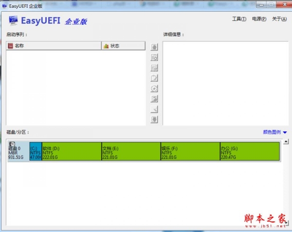The image size is (292, 232).
Task: Open the 工具(T) menu
Action: coord(239,19)
